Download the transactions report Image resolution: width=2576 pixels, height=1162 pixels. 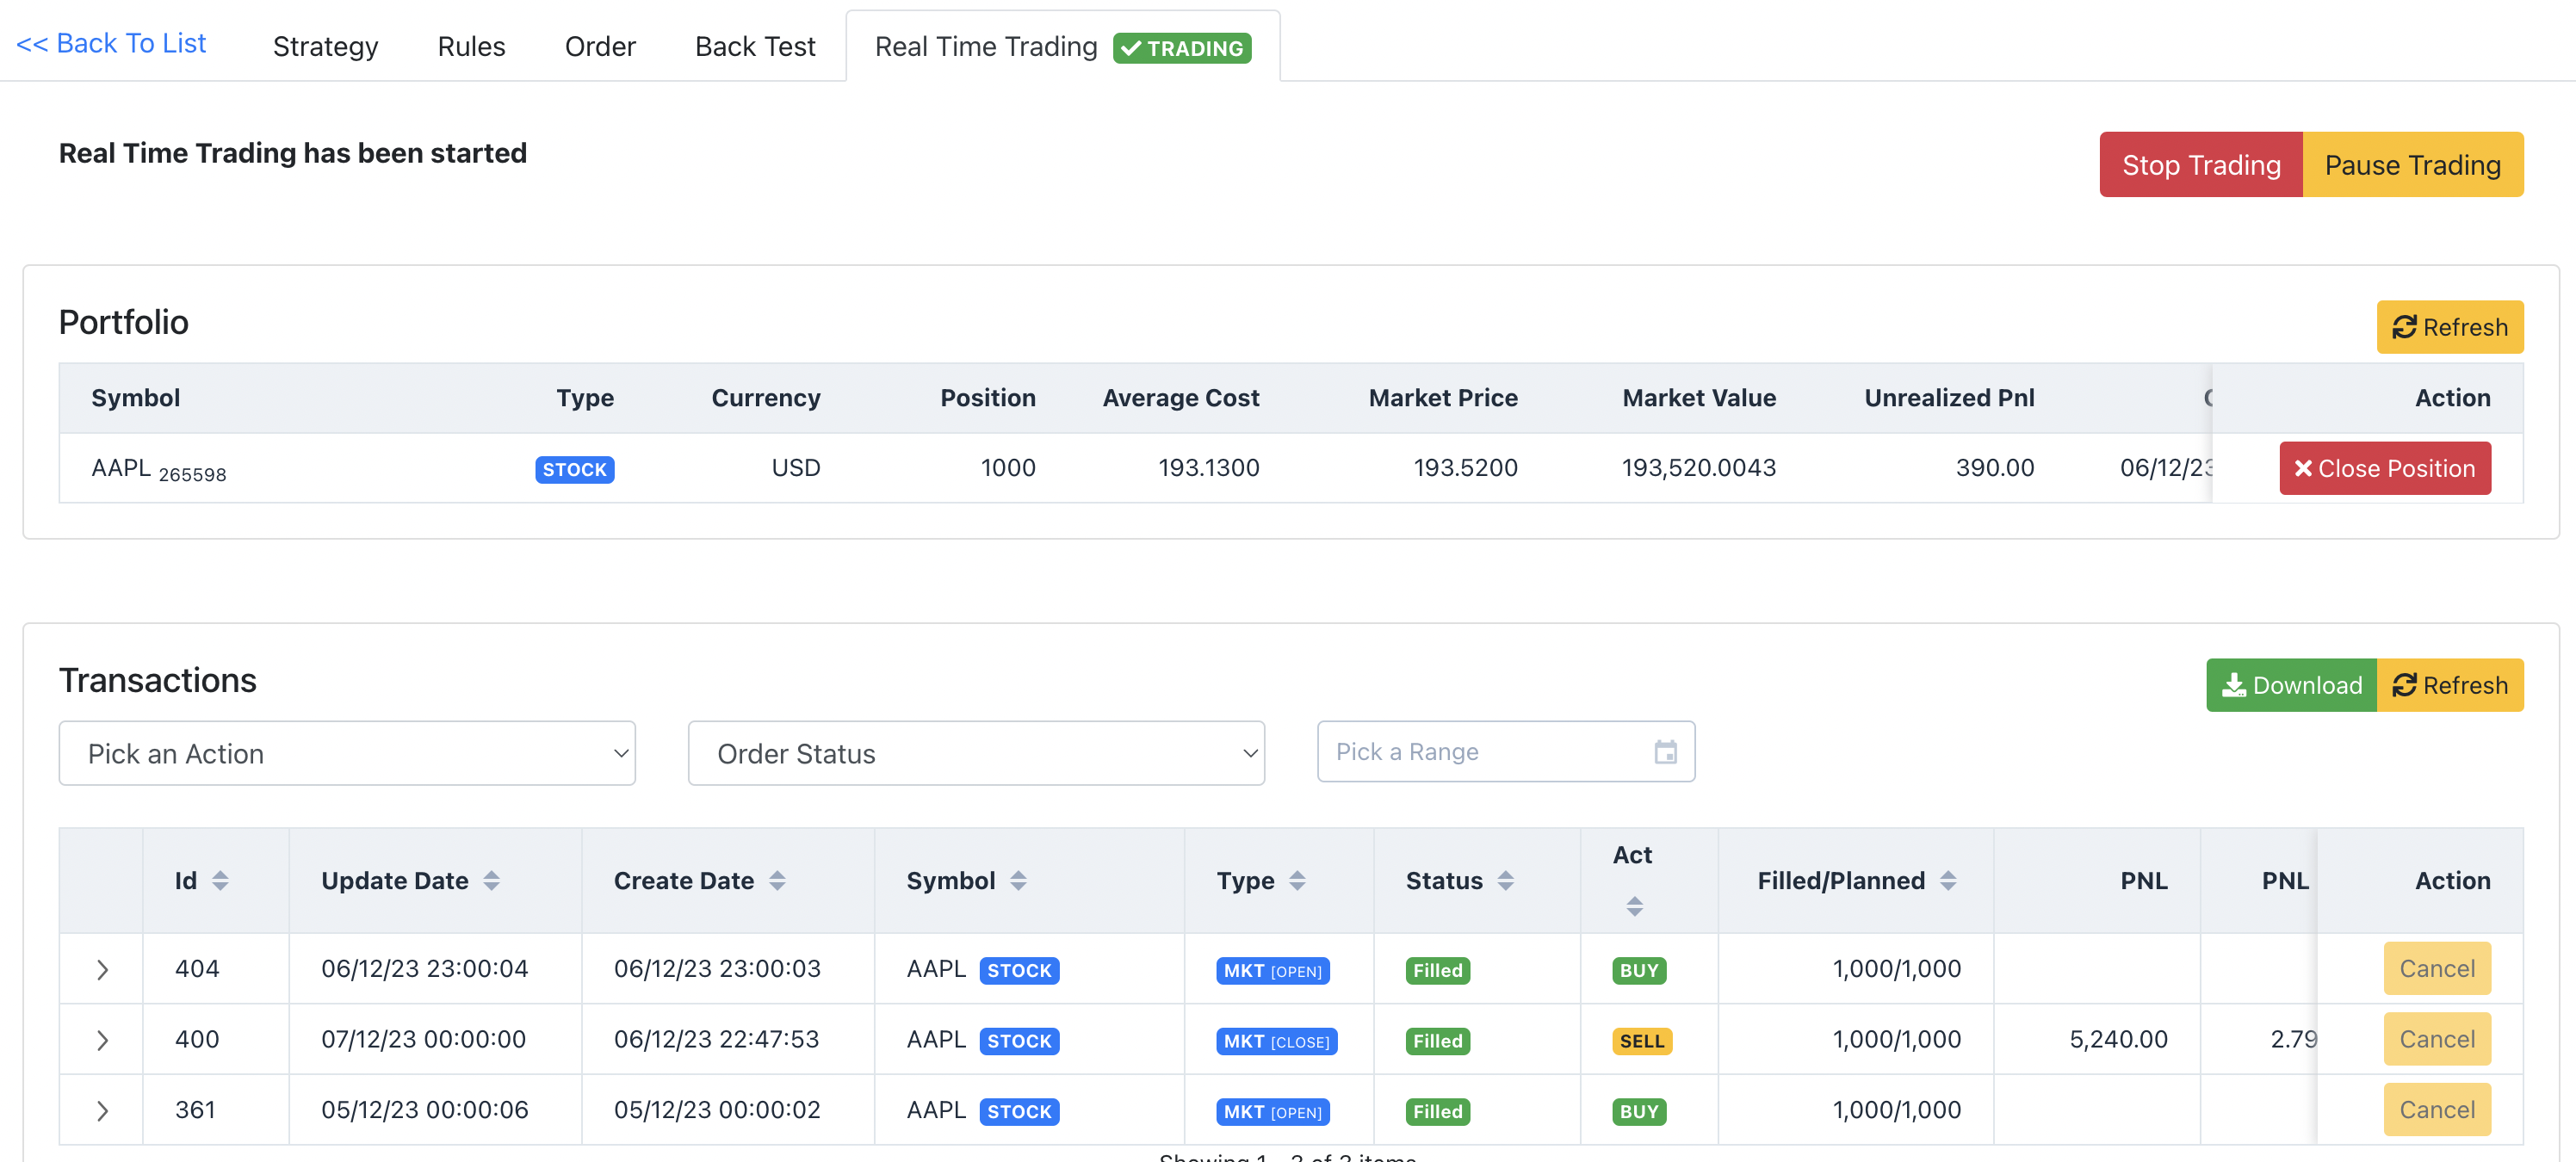2290,685
